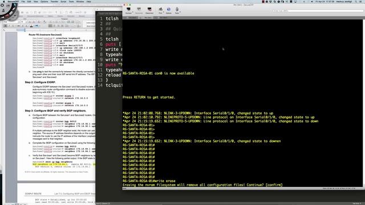This screenshot has width=365, height=205.
Task: Click 'R6-SANTA-ROSA-01 con0 is now available' line
Action: tap(159, 73)
